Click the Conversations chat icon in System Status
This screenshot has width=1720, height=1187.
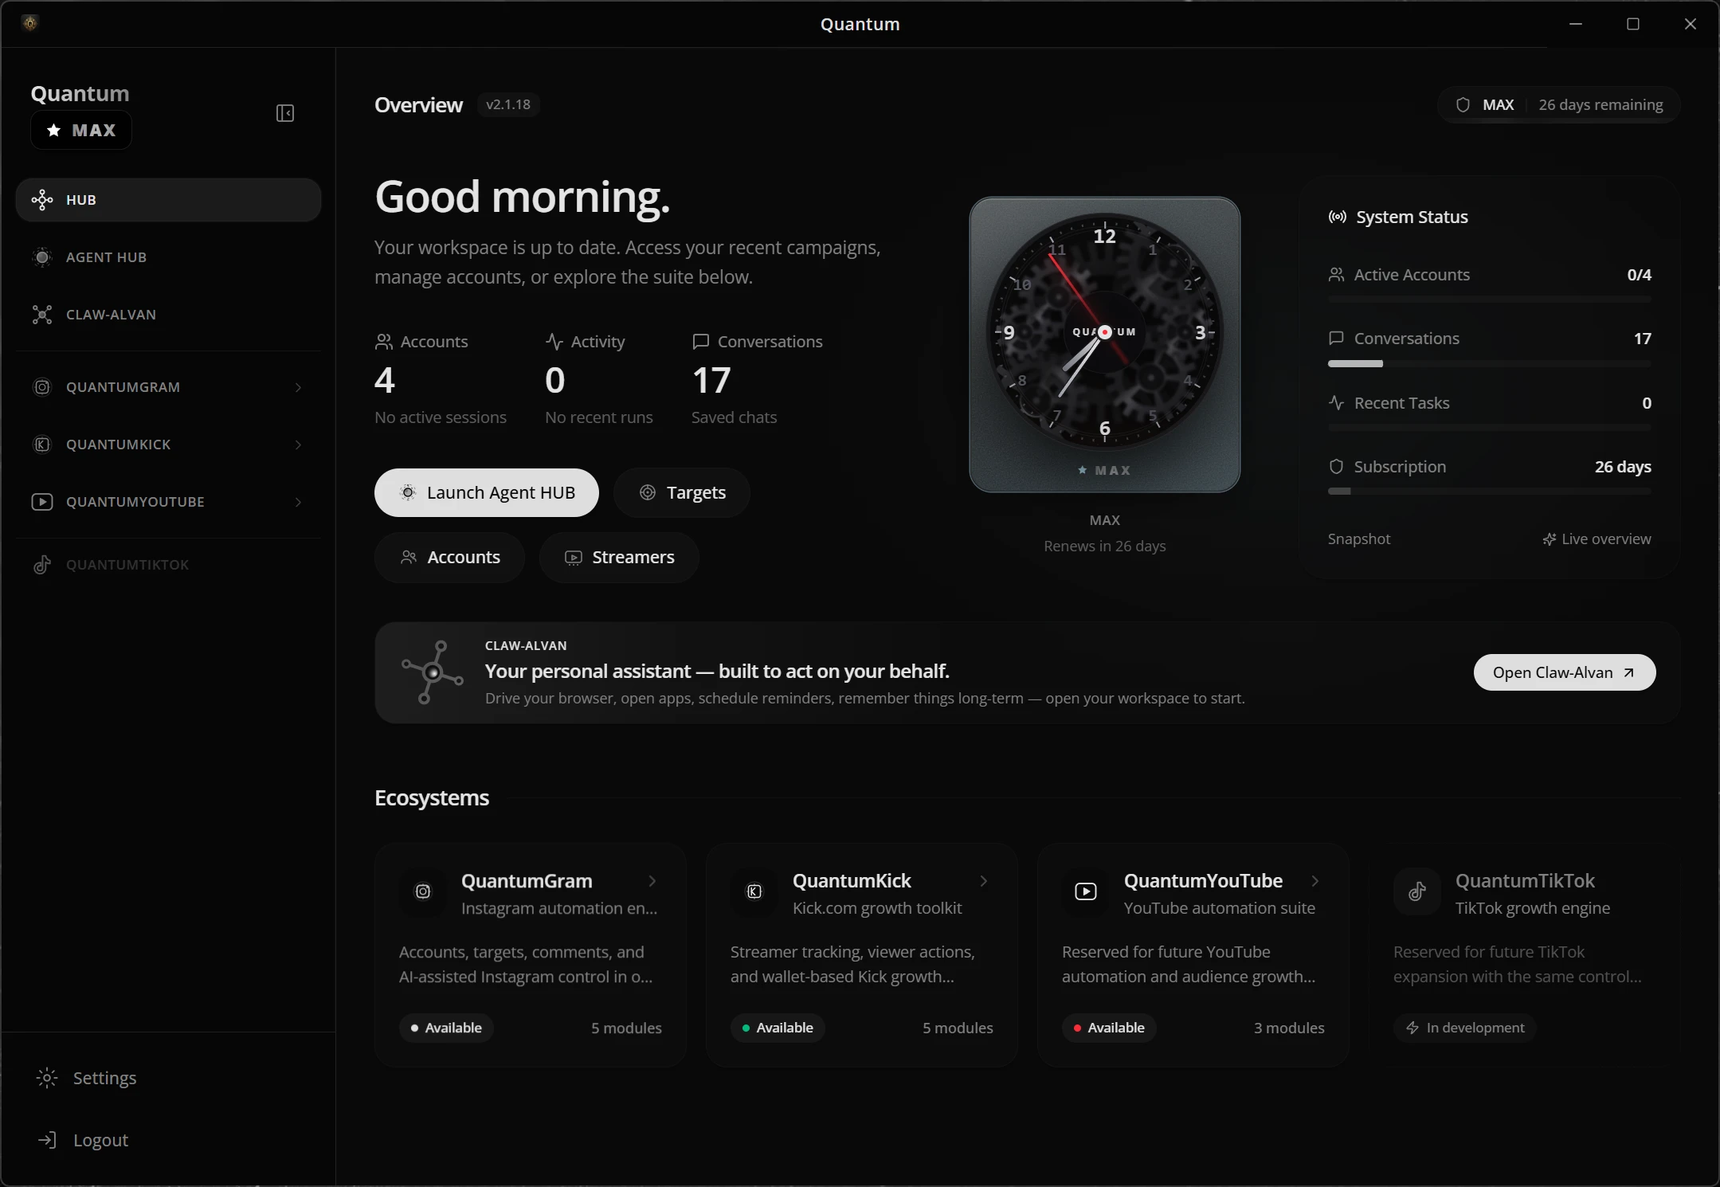pyautogui.click(x=1337, y=339)
